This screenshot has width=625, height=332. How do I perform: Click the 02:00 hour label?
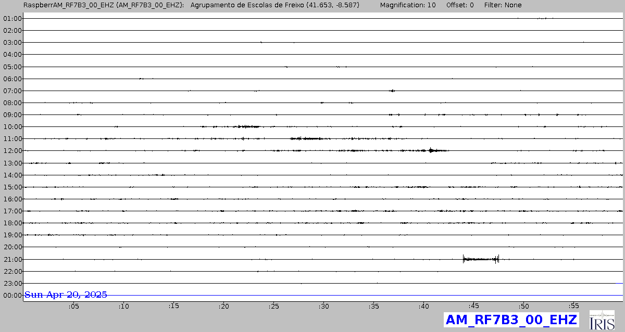12,31
